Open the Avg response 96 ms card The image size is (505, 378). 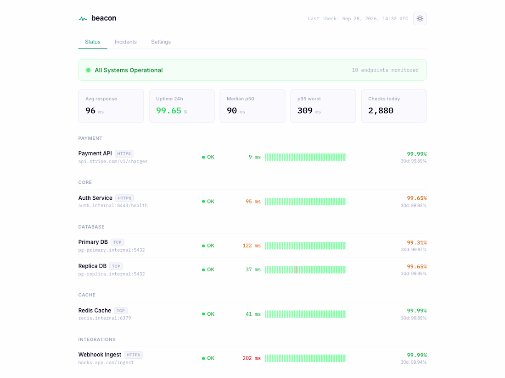(111, 106)
